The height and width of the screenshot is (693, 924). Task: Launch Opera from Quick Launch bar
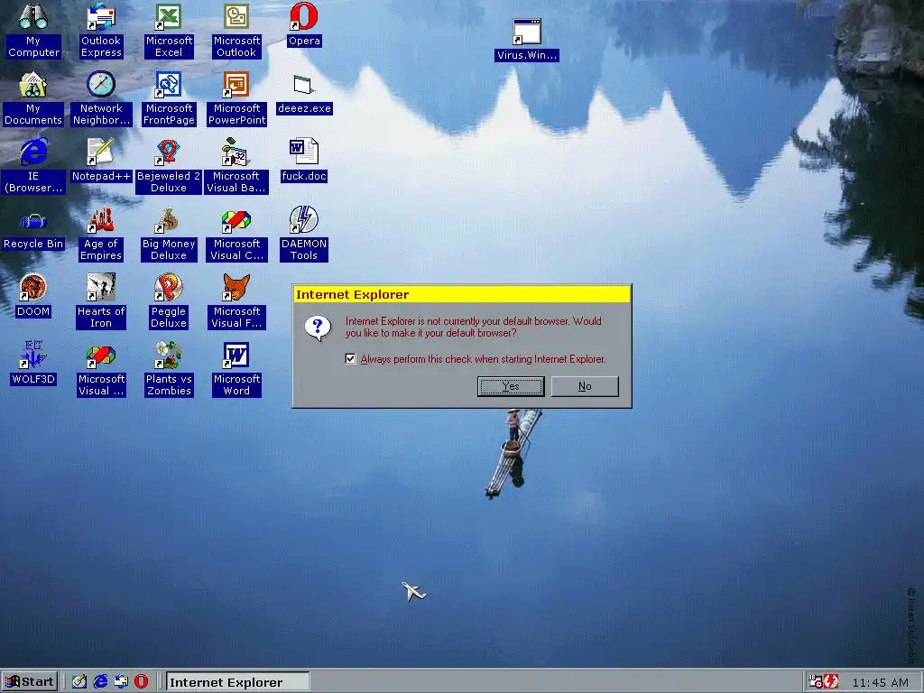point(141,682)
